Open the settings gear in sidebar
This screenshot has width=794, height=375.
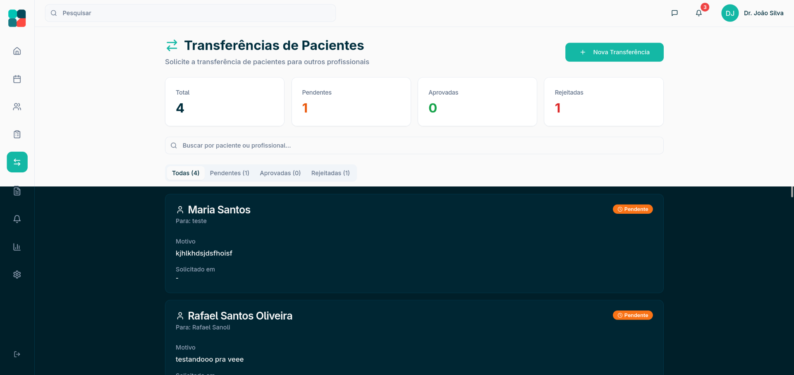pos(17,275)
